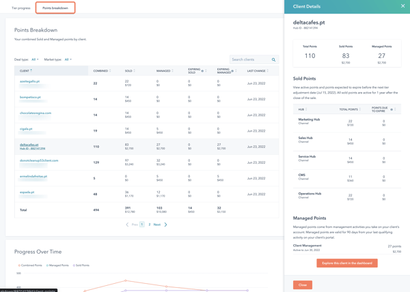Click Managed Points value 27 in panel
410x292 pixels.
click(x=381, y=56)
